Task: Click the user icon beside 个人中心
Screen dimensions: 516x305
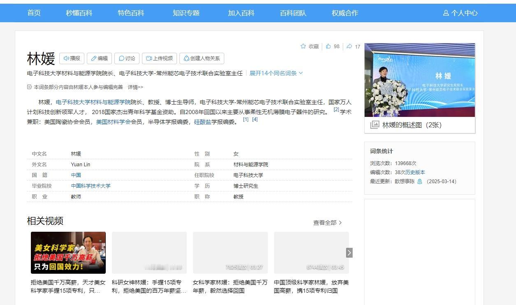Action: [446, 13]
